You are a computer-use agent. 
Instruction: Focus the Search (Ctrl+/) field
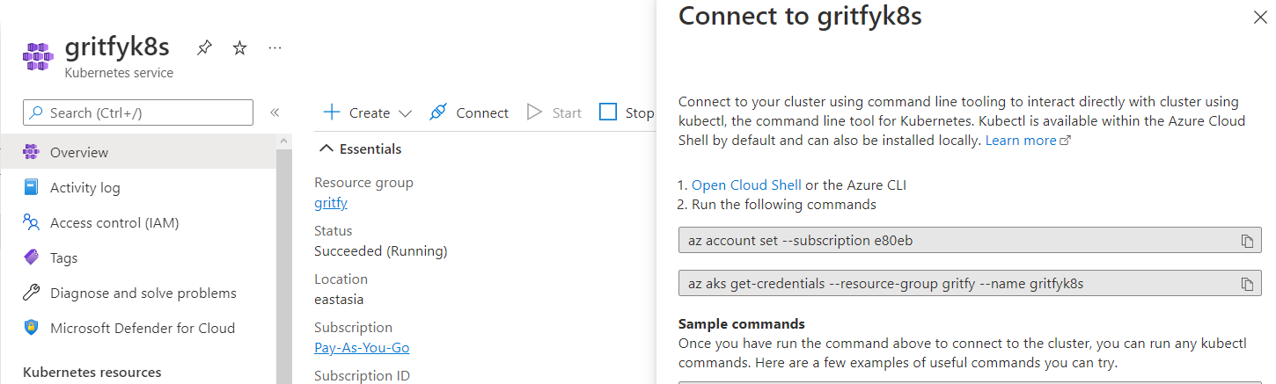click(x=138, y=112)
